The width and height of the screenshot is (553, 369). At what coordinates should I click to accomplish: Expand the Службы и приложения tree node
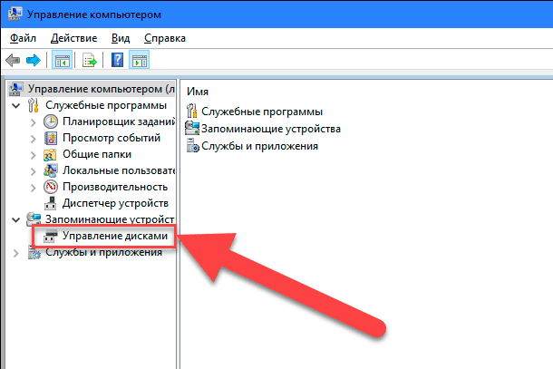pyautogui.click(x=16, y=253)
